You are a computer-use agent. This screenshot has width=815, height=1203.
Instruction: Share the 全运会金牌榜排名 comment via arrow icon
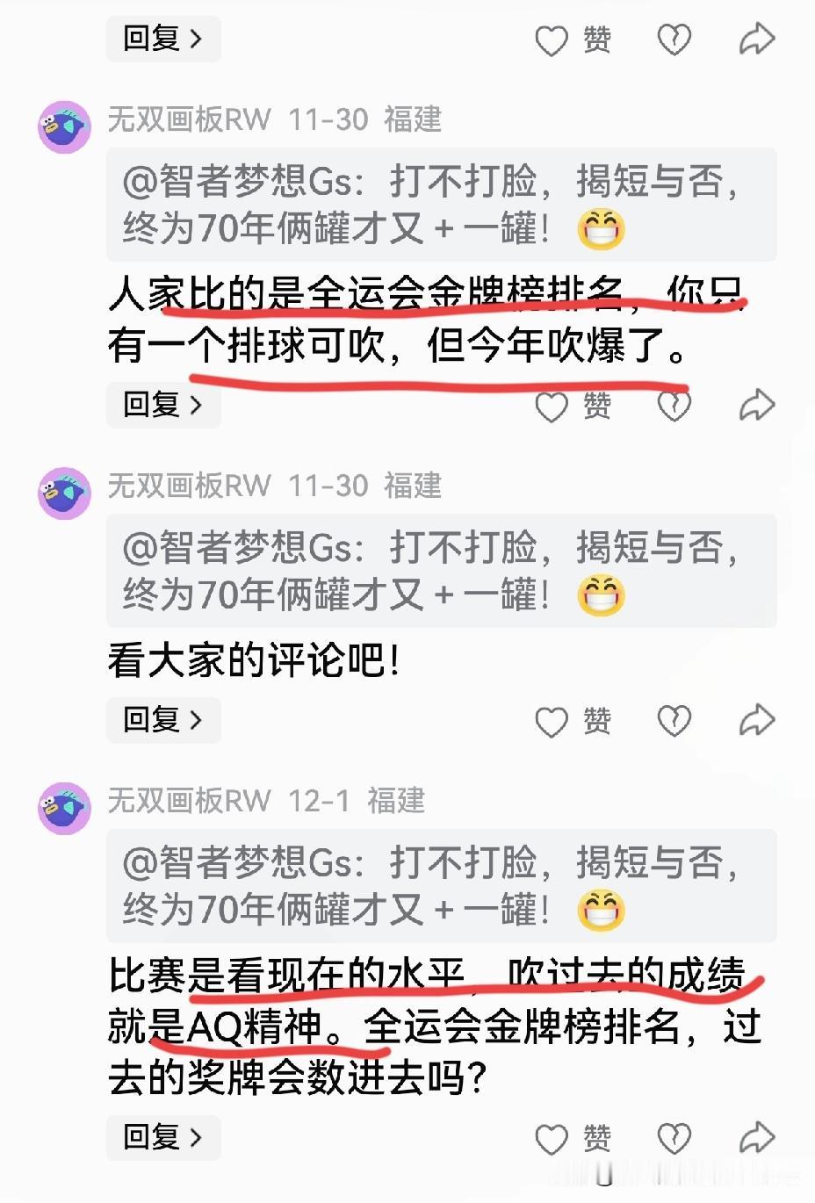click(757, 405)
